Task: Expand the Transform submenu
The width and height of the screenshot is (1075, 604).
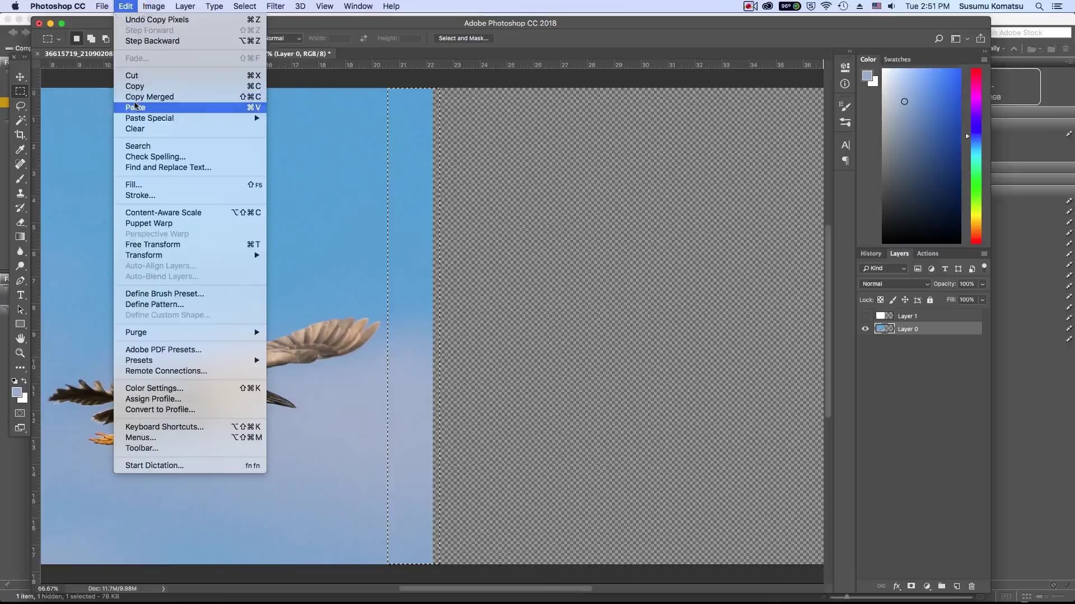Action: click(190, 255)
